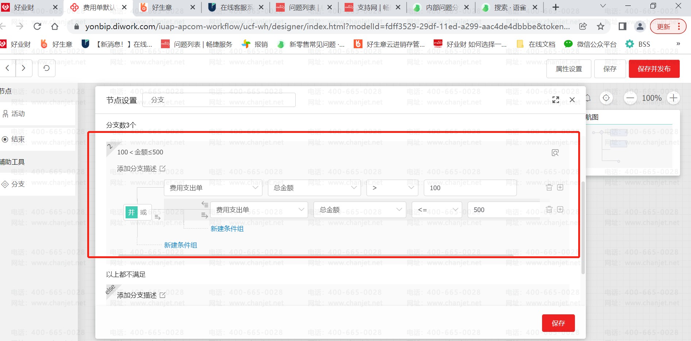Click the node dialog vertical scrollbar

583,228
